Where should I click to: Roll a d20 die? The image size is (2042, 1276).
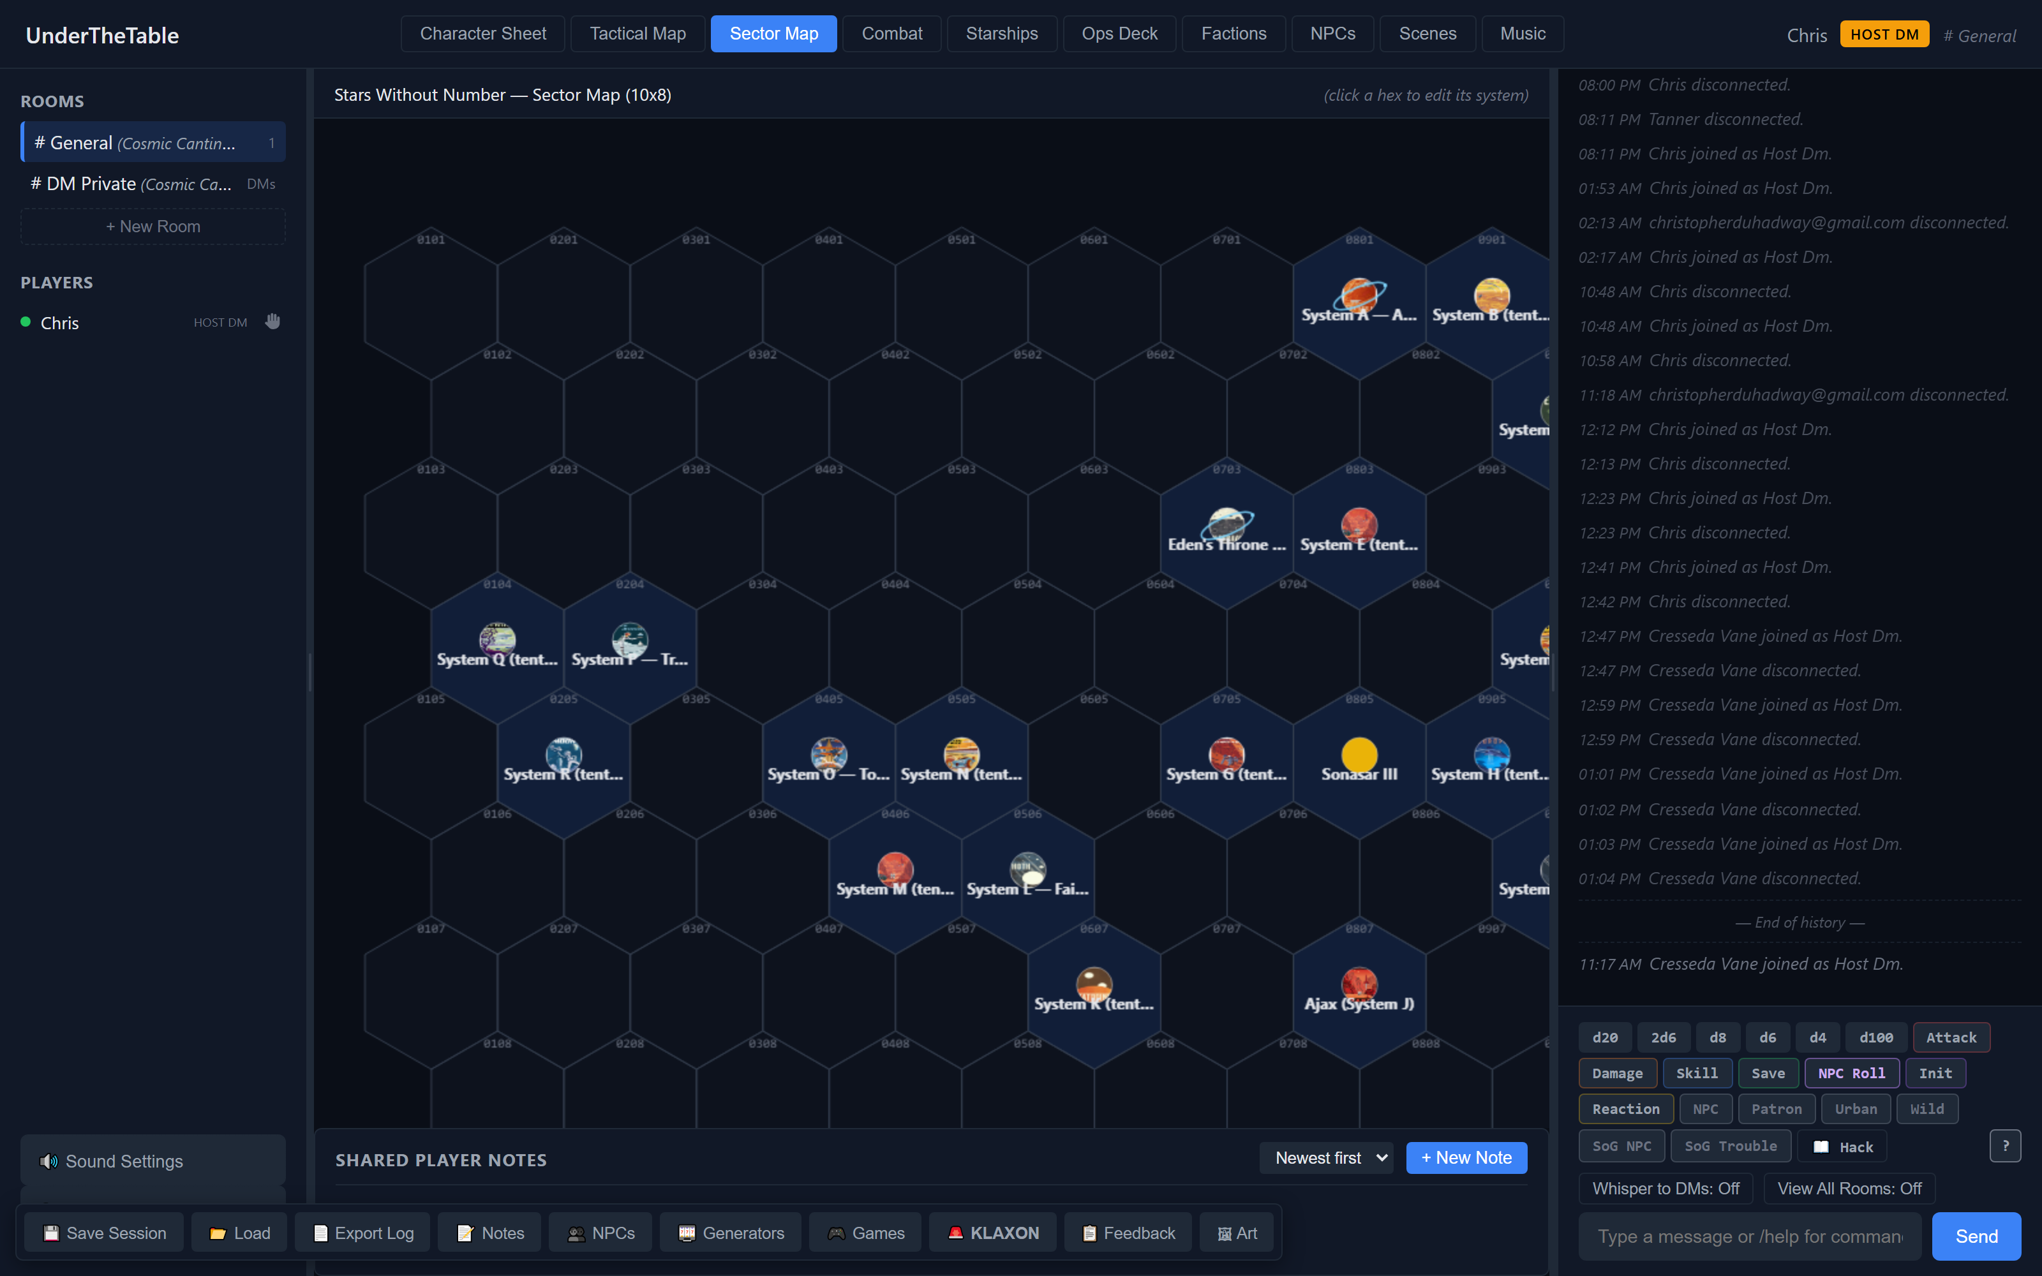(1605, 1037)
